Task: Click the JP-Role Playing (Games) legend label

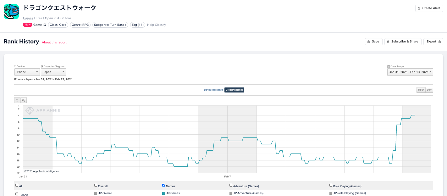Action: pos(350,193)
